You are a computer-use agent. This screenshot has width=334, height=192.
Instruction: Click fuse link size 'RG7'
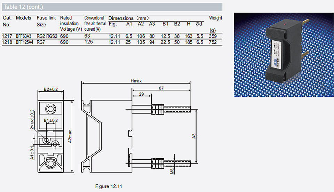[x=41, y=42]
